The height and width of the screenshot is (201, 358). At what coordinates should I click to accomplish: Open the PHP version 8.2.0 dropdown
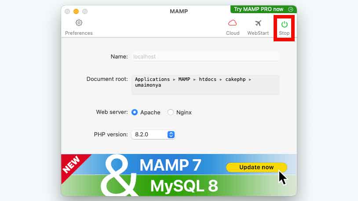click(x=153, y=135)
